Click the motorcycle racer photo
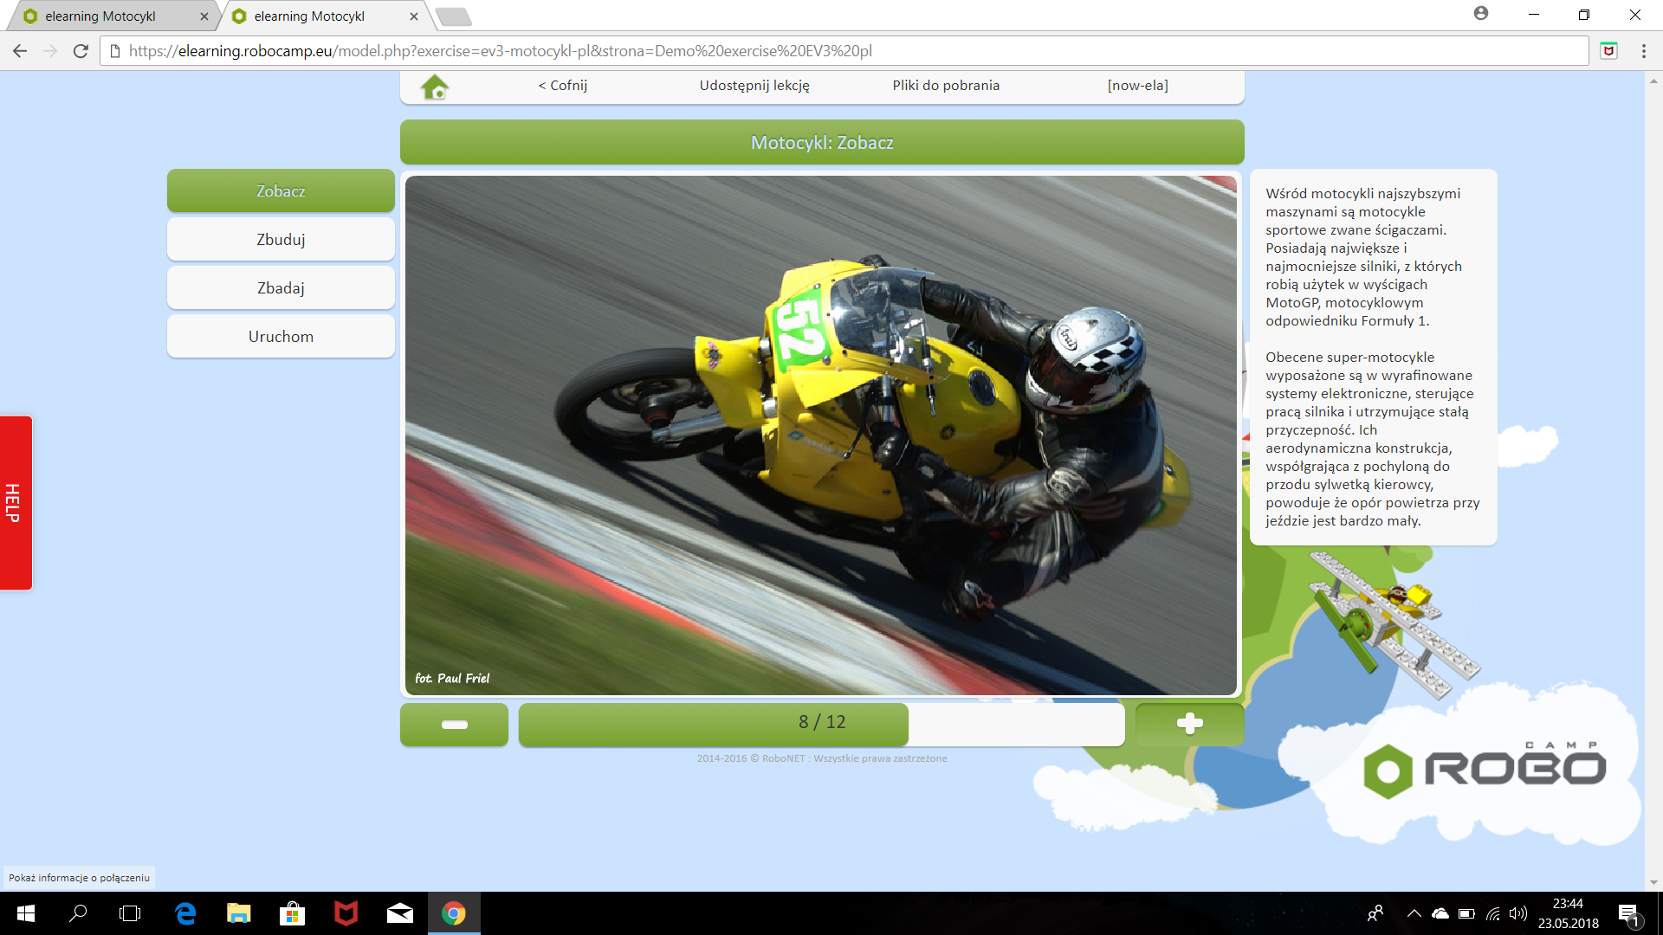 tap(821, 435)
